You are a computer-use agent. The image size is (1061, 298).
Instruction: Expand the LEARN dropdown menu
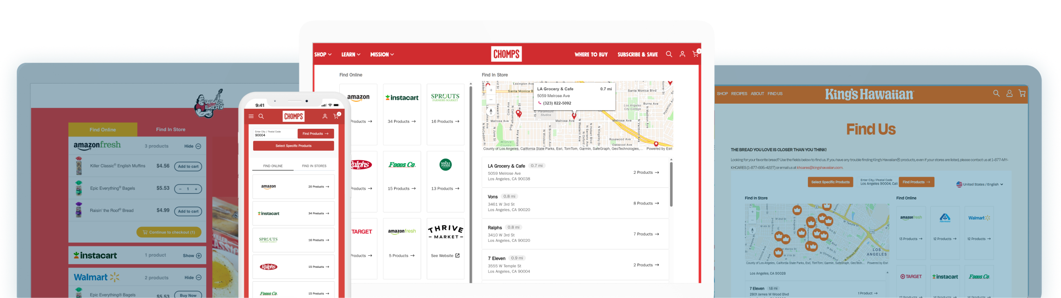[x=351, y=54]
